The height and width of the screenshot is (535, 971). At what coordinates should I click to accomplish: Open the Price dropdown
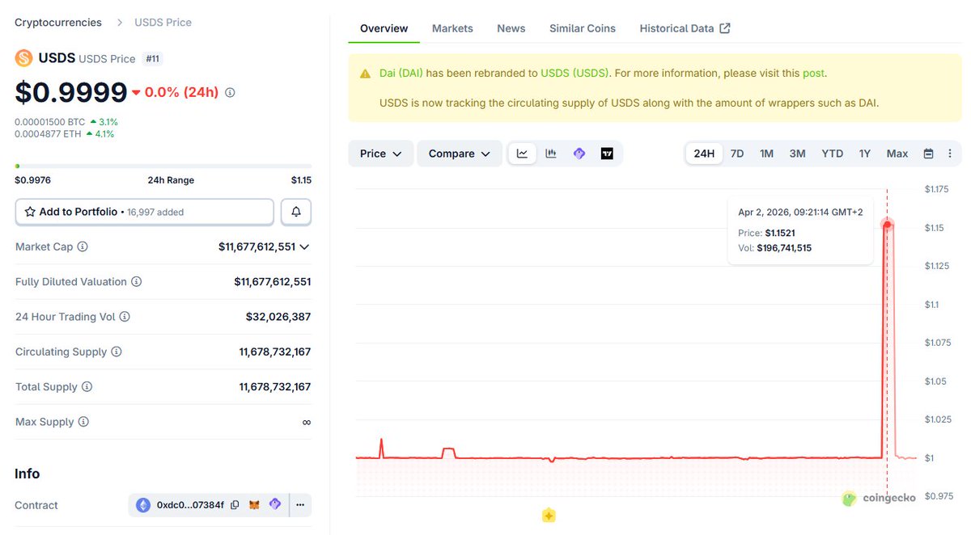[381, 154]
